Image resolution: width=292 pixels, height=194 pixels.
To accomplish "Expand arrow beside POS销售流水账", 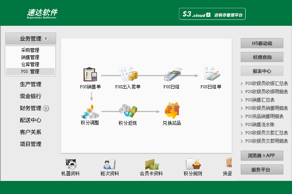I will click(242, 124).
